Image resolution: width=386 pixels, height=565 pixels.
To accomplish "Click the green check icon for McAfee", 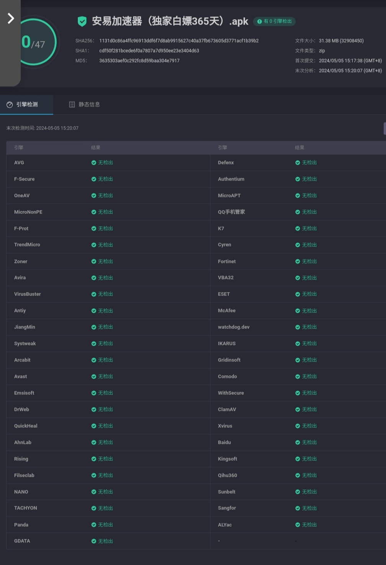I will pyautogui.click(x=297, y=311).
